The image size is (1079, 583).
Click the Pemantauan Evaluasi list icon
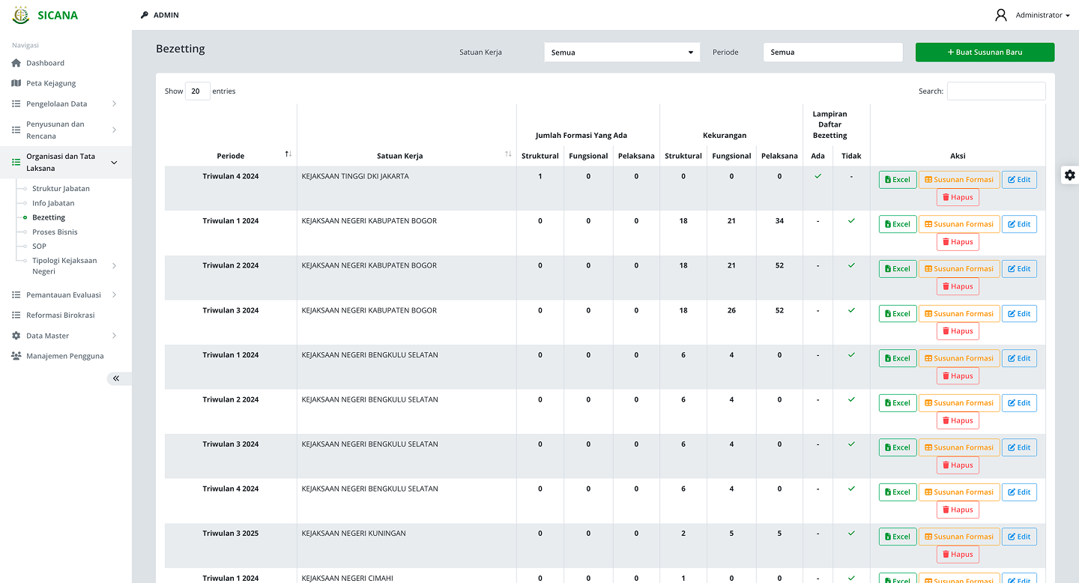[x=16, y=294]
